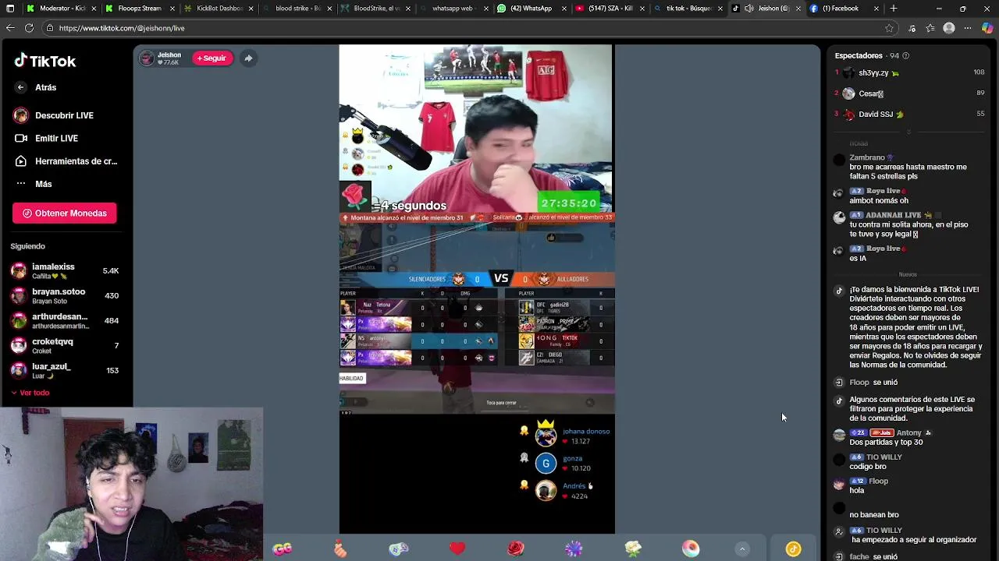The width and height of the screenshot is (999, 561).
Task: Reload the page
Action: coord(29,28)
